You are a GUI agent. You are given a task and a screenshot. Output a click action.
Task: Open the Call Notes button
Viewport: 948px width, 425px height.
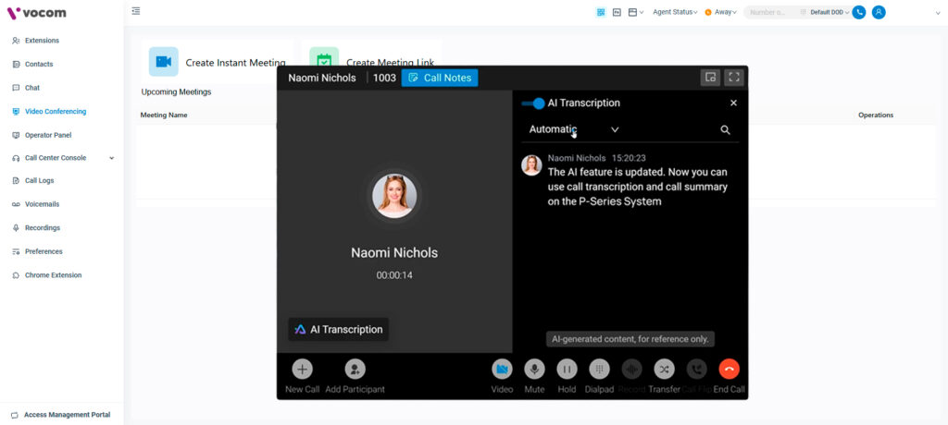point(440,78)
